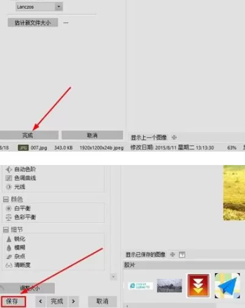
Task: Open the 杂点 noise tool
Action: [x=15, y=256]
